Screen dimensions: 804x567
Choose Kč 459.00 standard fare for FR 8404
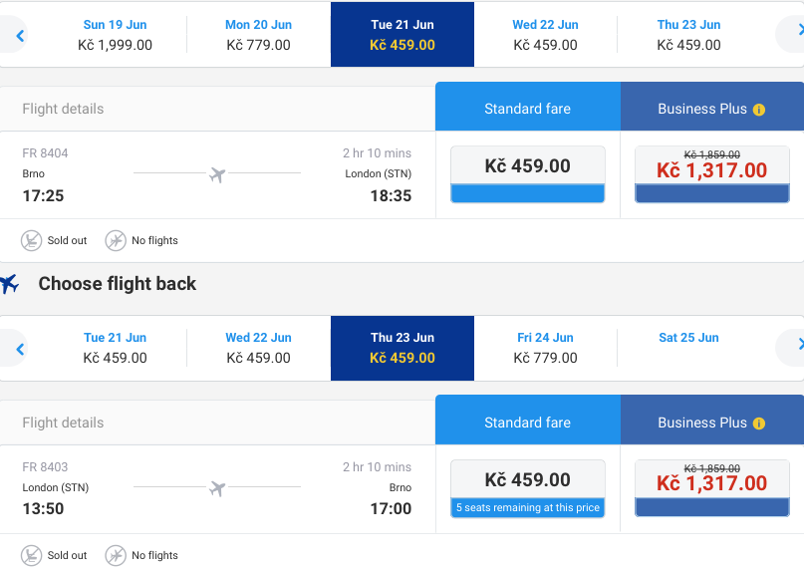(x=528, y=174)
